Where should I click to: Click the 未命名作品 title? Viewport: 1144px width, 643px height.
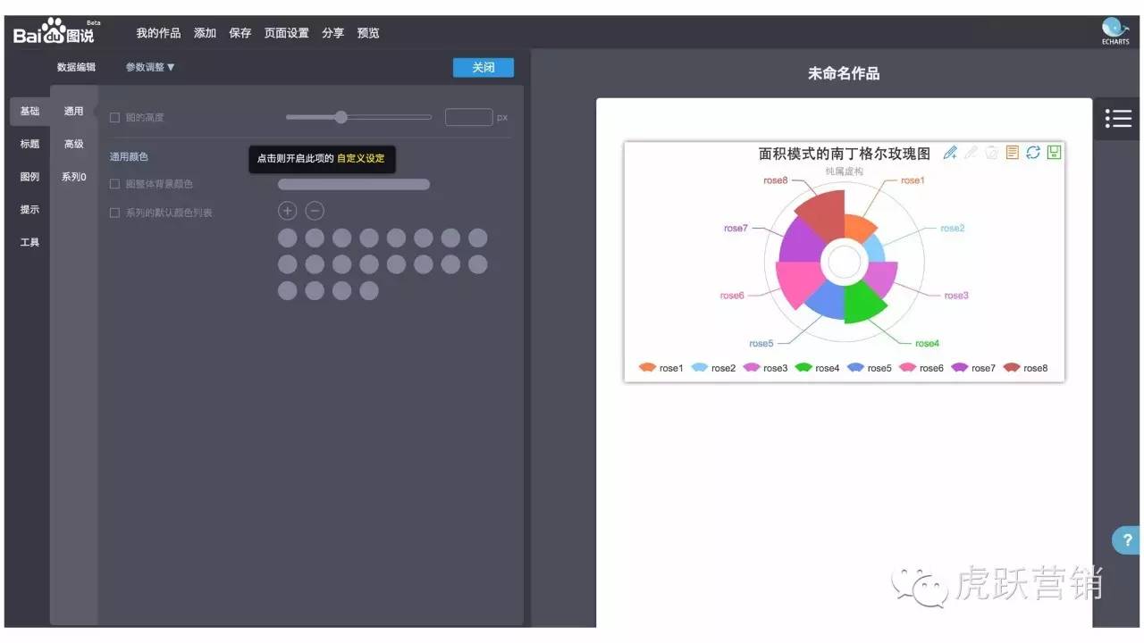(844, 73)
